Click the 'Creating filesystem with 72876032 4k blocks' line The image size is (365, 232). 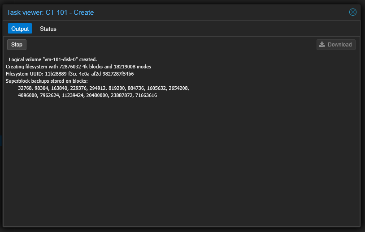[78, 67]
